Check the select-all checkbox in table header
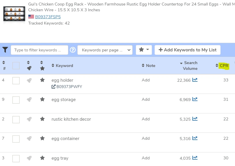Viewport: 235px width, 166px height. [16, 66]
